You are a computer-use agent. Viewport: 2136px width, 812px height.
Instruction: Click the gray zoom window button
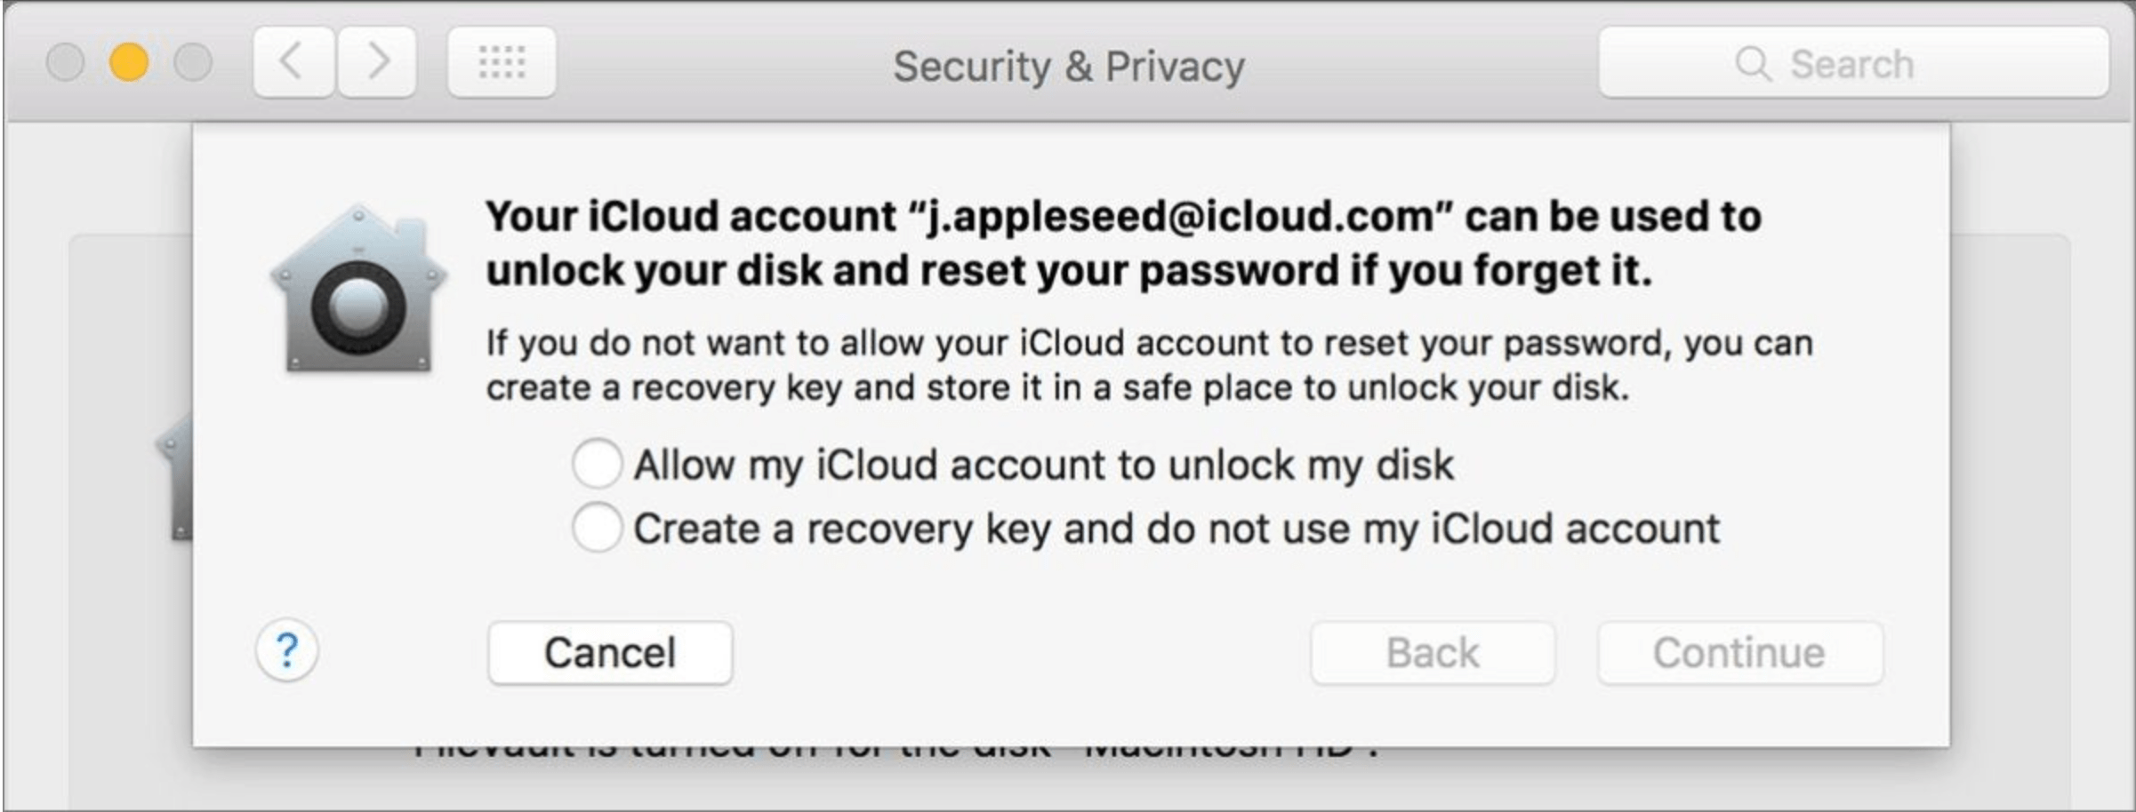pyautogui.click(x=193, y=62)
